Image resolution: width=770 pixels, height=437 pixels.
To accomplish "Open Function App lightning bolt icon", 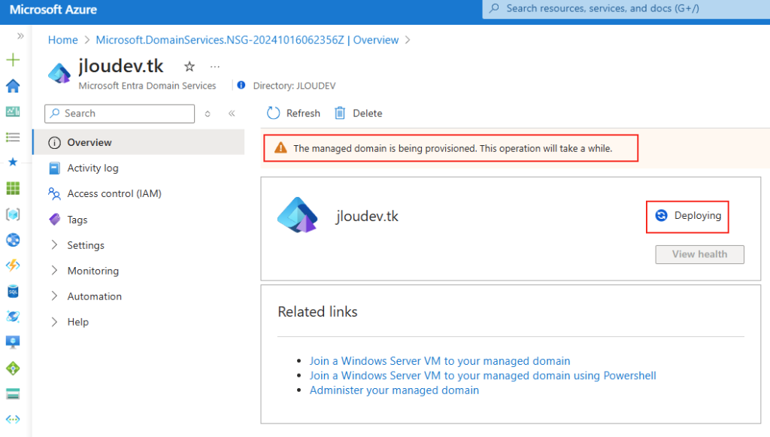I will (13, 266).
